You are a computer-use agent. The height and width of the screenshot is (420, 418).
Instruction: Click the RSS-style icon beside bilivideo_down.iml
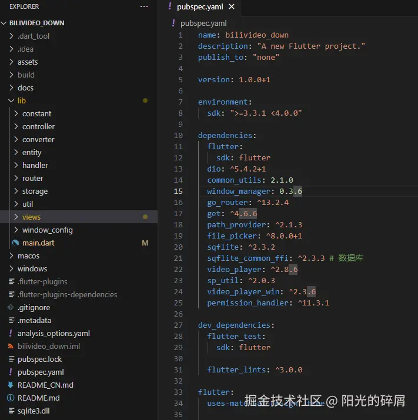coord(11,347)
